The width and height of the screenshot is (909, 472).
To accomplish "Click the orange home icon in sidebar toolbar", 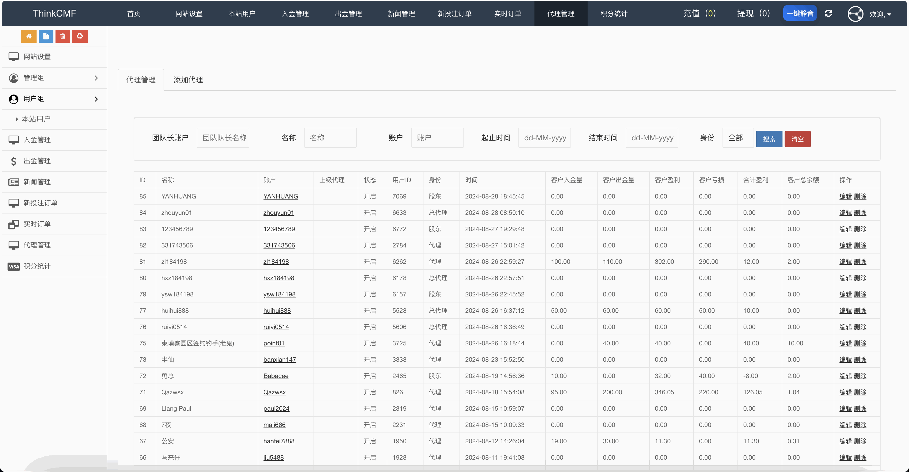I will click(29, 36).
